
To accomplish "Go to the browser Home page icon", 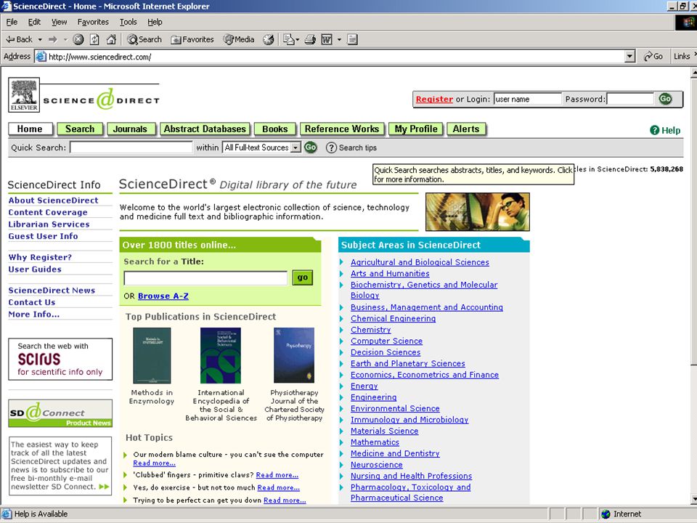I will 111,39.
